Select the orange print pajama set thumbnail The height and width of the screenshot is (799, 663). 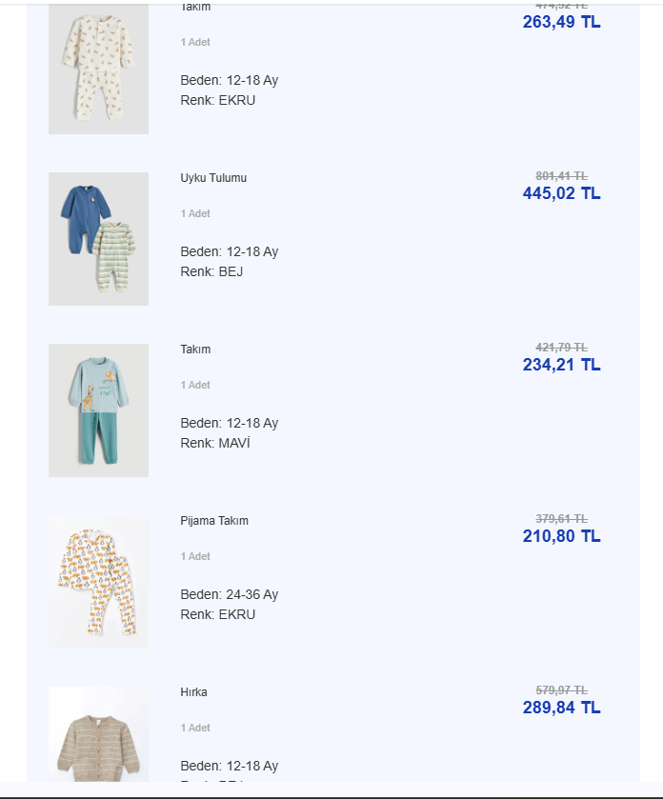pyautogui.click(x=98, y=582)
